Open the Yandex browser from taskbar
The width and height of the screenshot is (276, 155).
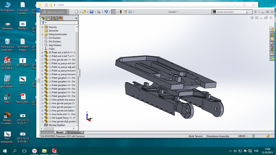coord(34,151)
